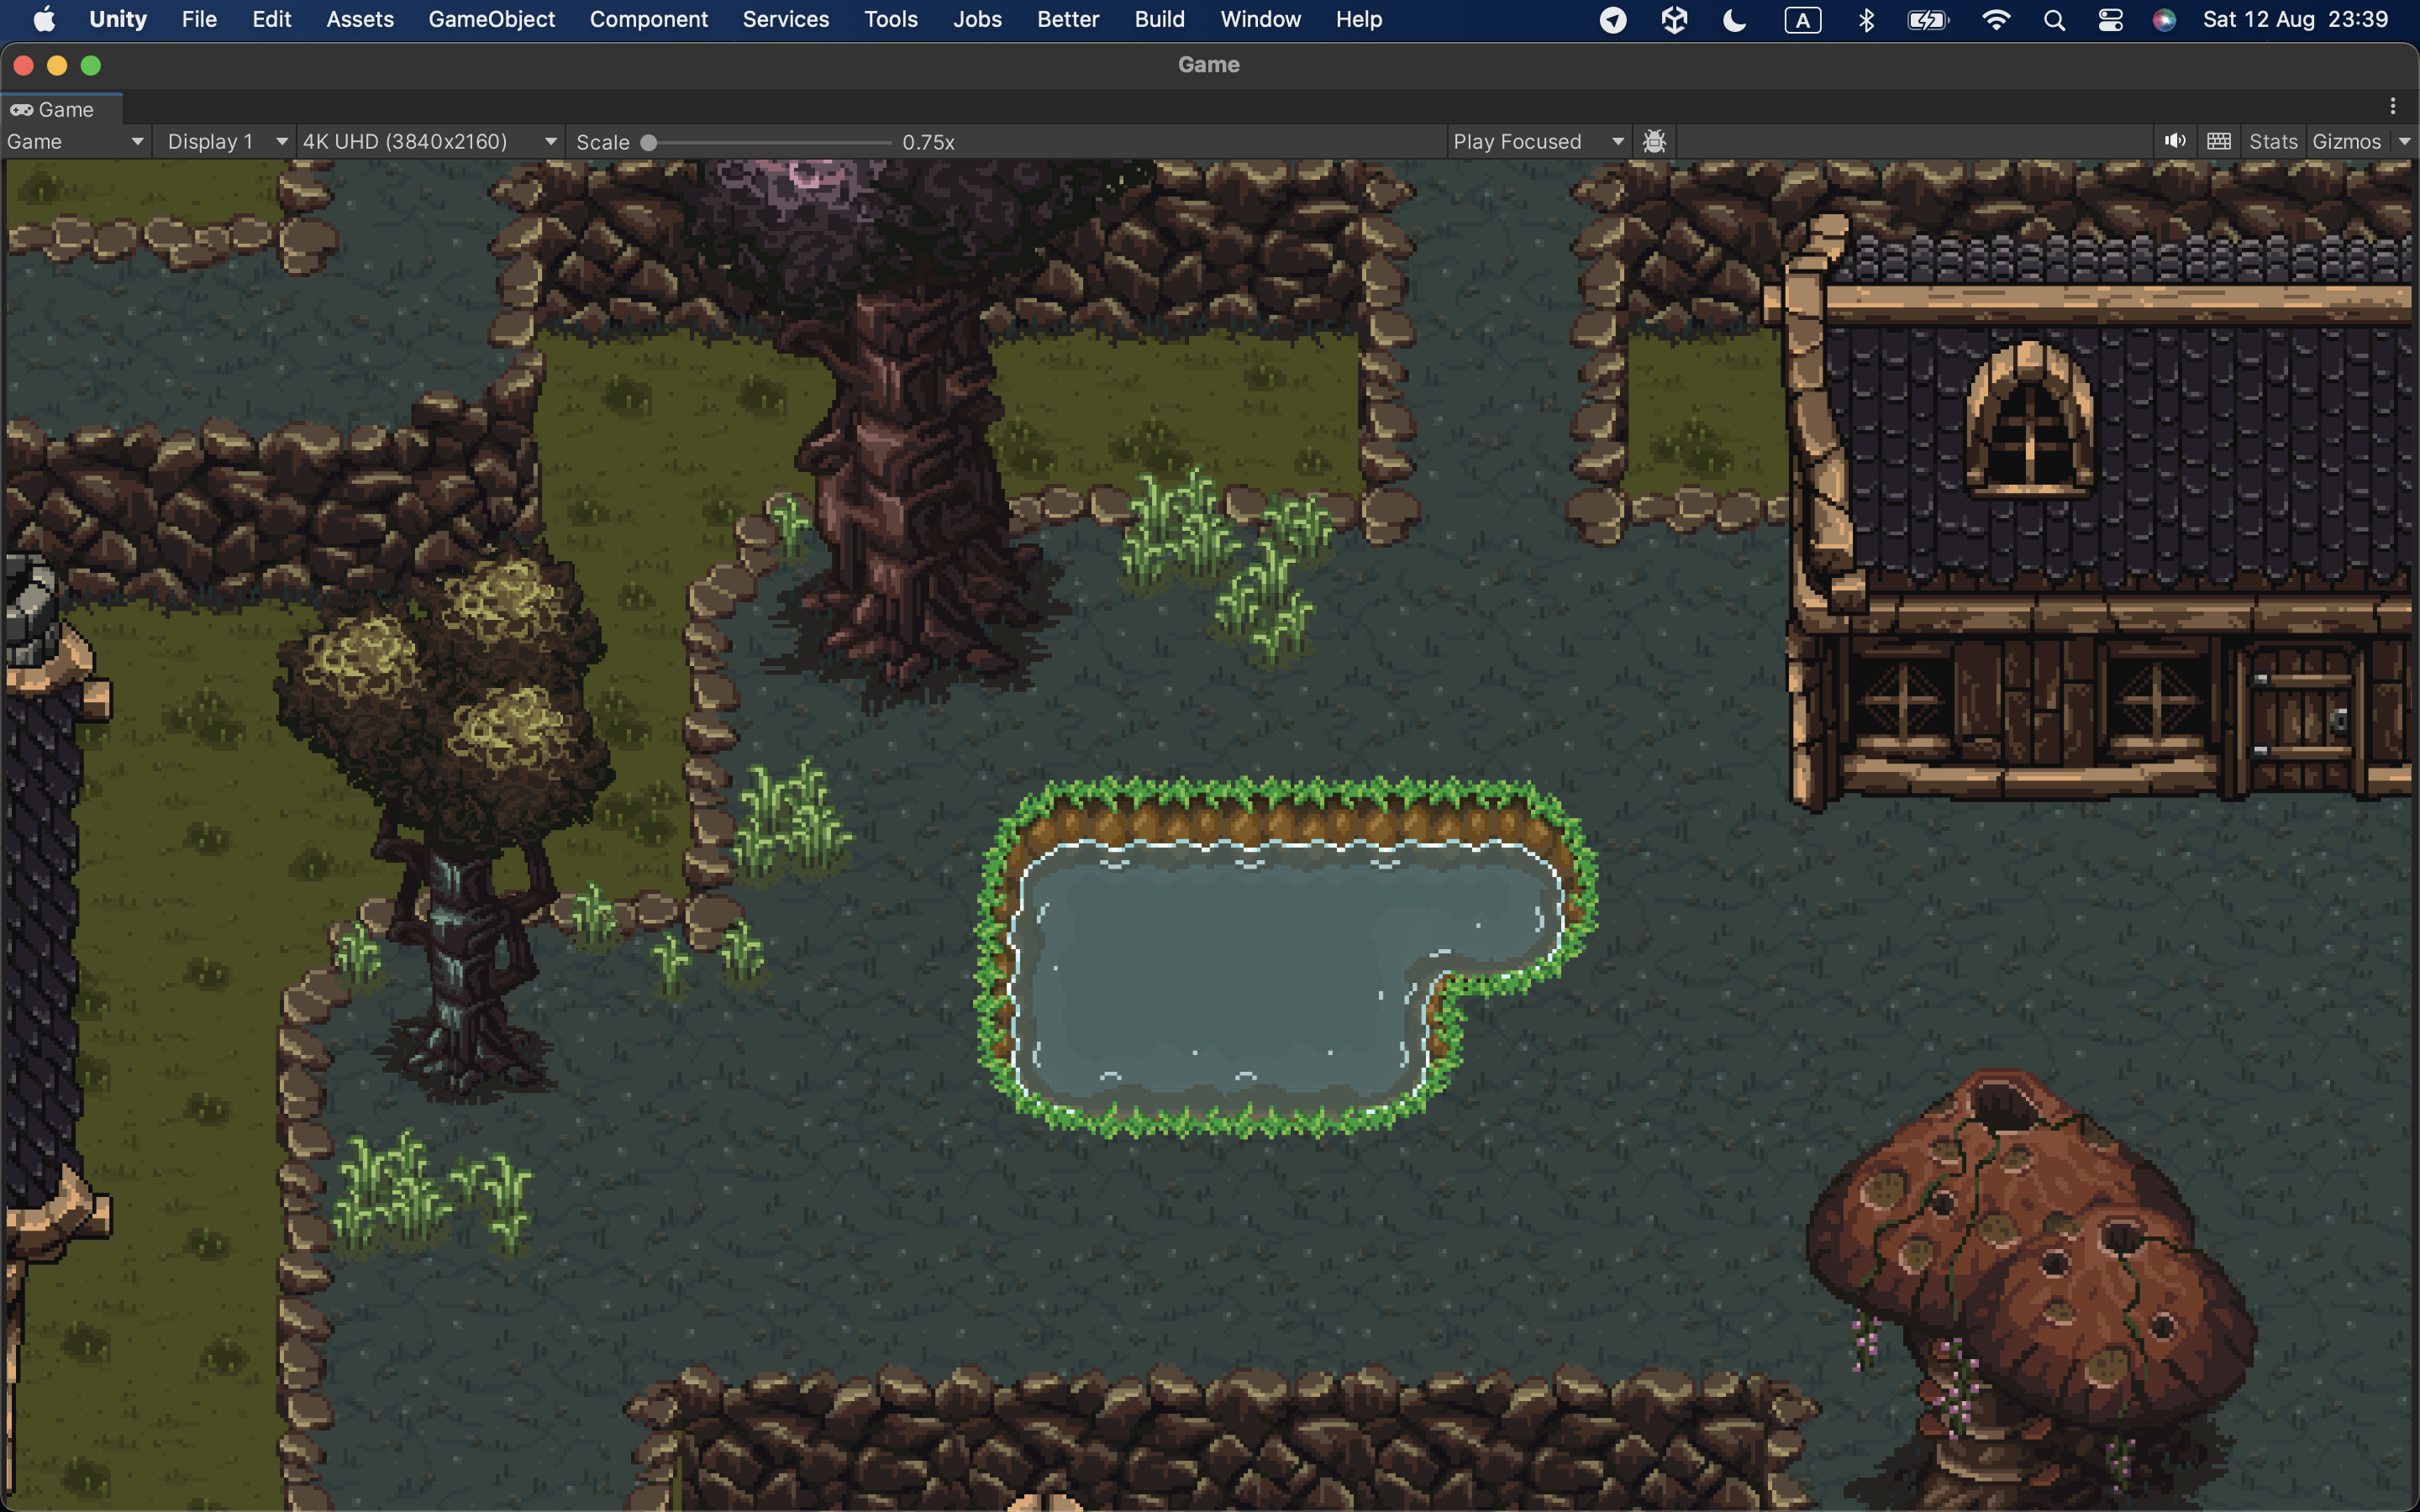The height and width of the screenshot is (1512, 2420).
Task: Toggle Gizmos visibility in Game view
Action: pos(2346,141)
